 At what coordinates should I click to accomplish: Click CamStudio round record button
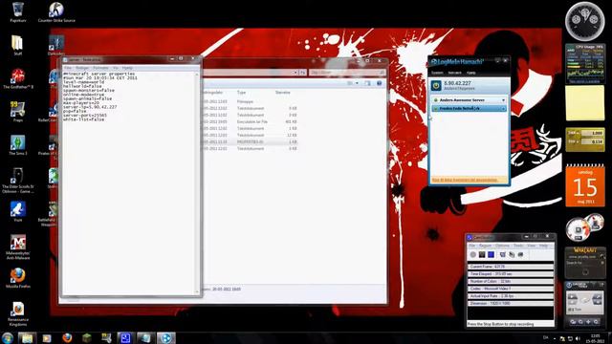coord(473,255)
